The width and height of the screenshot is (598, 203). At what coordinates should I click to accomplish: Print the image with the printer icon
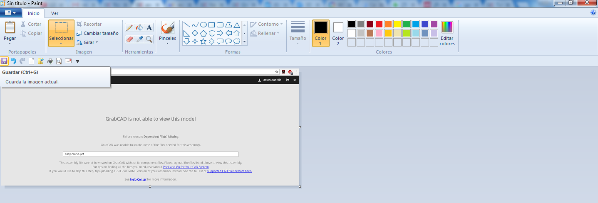(50, 61)
